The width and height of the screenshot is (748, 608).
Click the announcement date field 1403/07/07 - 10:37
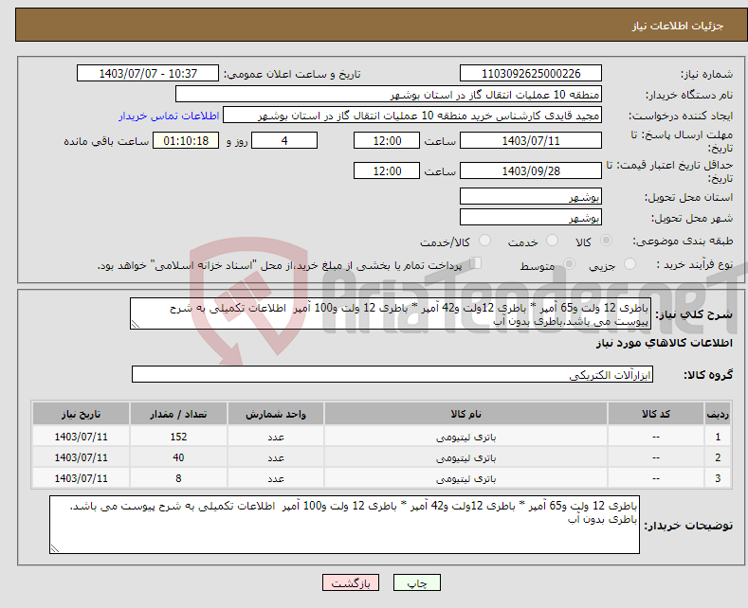click(148, 73)
